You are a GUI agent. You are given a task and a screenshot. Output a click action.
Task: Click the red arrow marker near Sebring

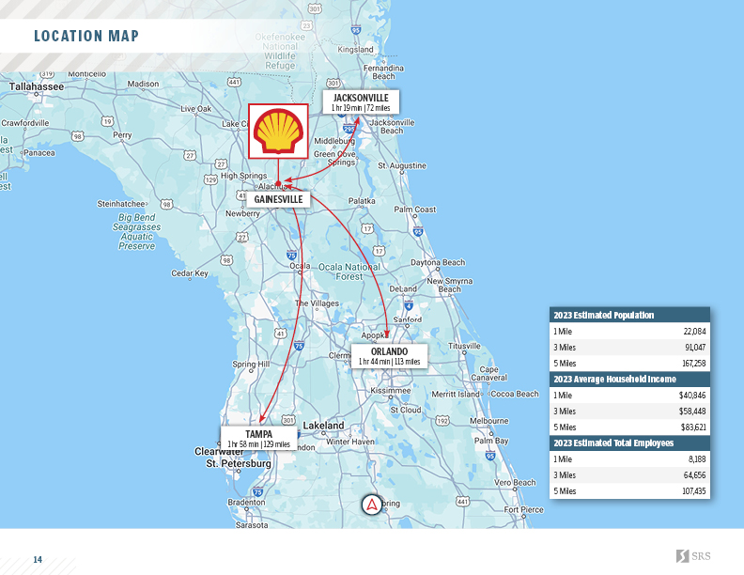click(371, 505)
